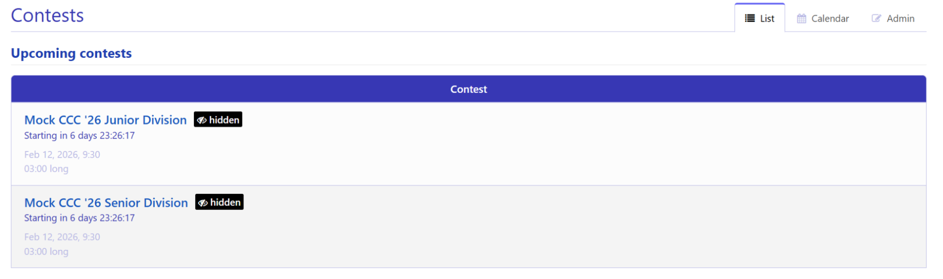This screenshot has width=943, height=279.
Task: Select the hidden badge next to Mock CCC '26 Senior Division
Action: point(219,202)
